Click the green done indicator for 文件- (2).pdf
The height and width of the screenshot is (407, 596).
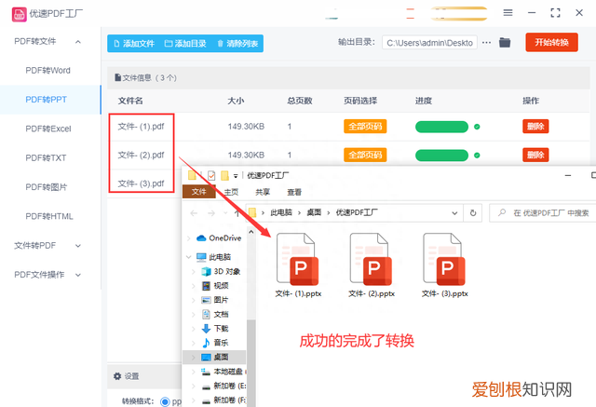tap(477, 155)
